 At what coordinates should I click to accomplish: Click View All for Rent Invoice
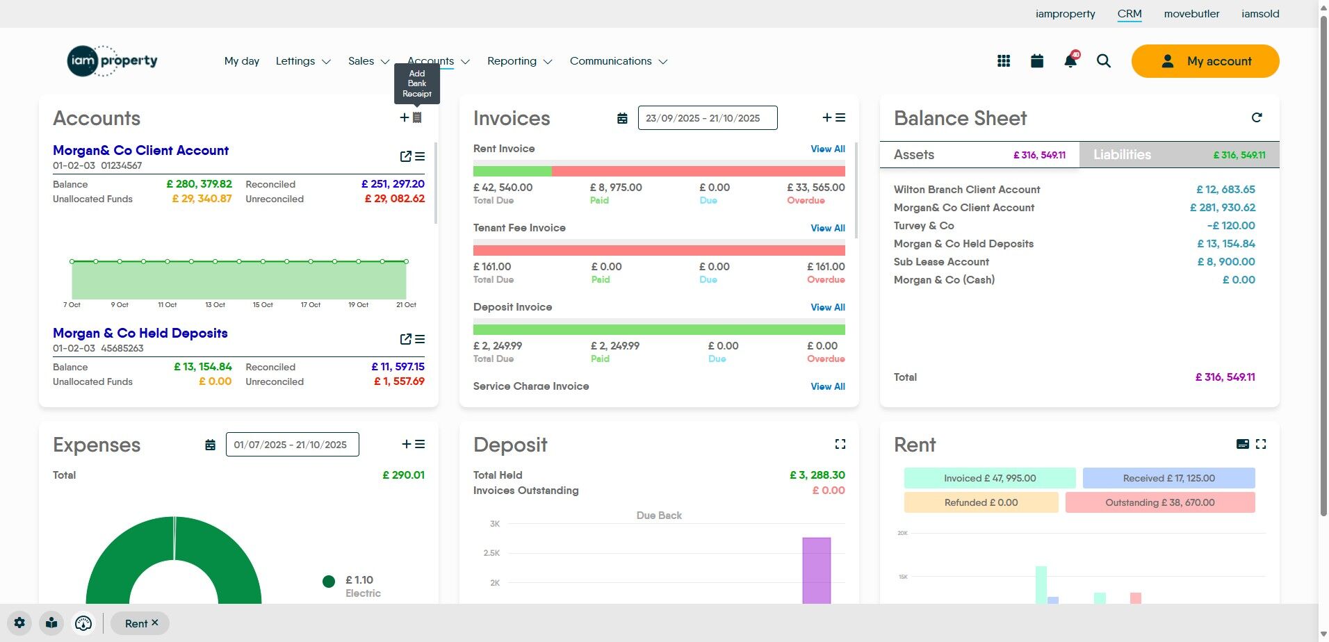[x=828, y=149]
